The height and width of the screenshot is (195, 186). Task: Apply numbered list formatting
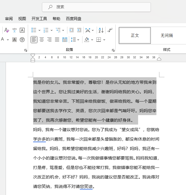[x=46, y=30]
